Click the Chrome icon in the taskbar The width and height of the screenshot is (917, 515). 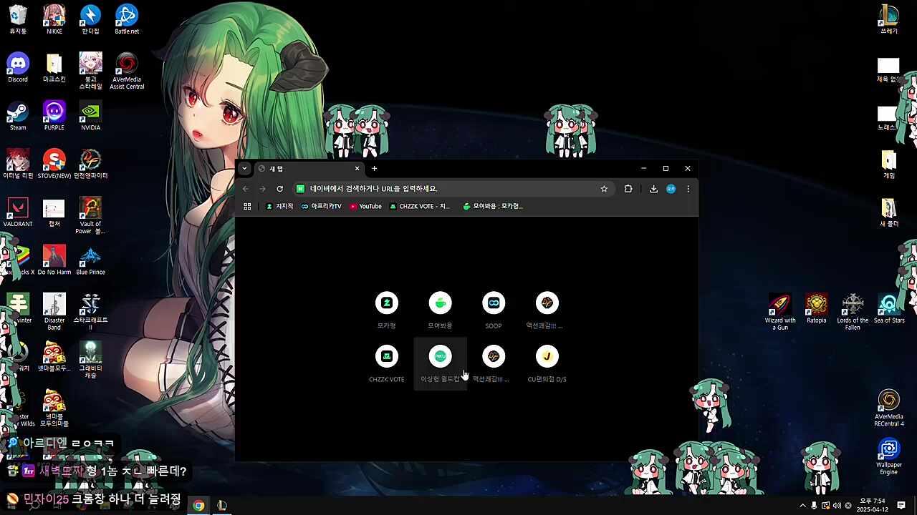(198, 506)
